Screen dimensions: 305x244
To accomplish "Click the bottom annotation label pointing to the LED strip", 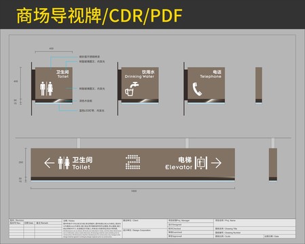I will click(92, 110).
